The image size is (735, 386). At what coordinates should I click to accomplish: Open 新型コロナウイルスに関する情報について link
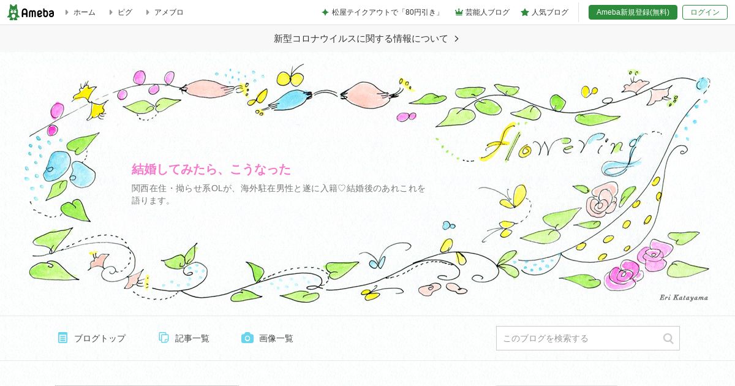(x=361, y=39)
